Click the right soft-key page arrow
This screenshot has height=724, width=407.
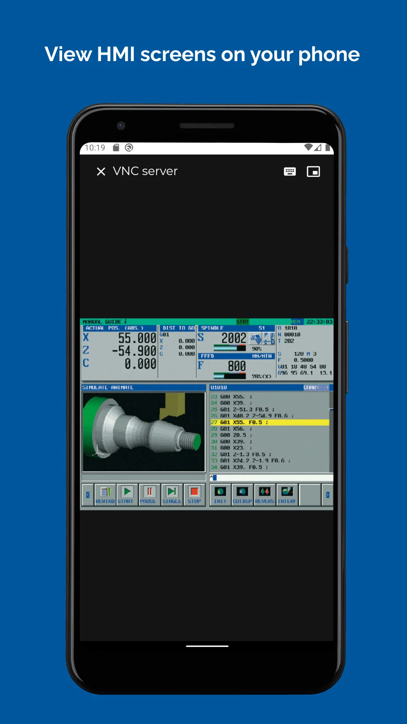click(x=327, y=495)
